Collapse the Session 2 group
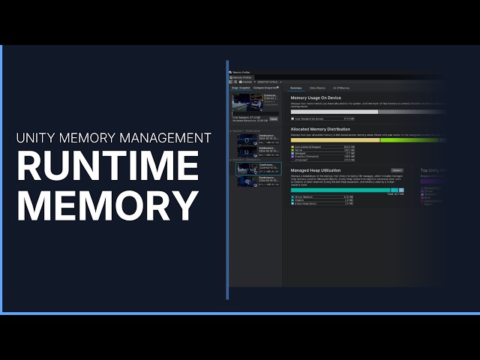480x360 pixels. tap(230, 160)
